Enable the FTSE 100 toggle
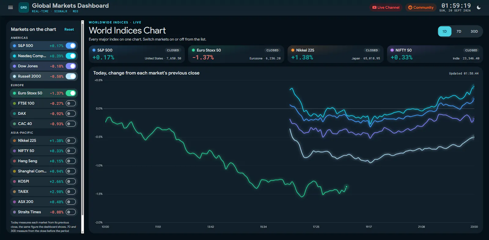 tap(71, 103)
